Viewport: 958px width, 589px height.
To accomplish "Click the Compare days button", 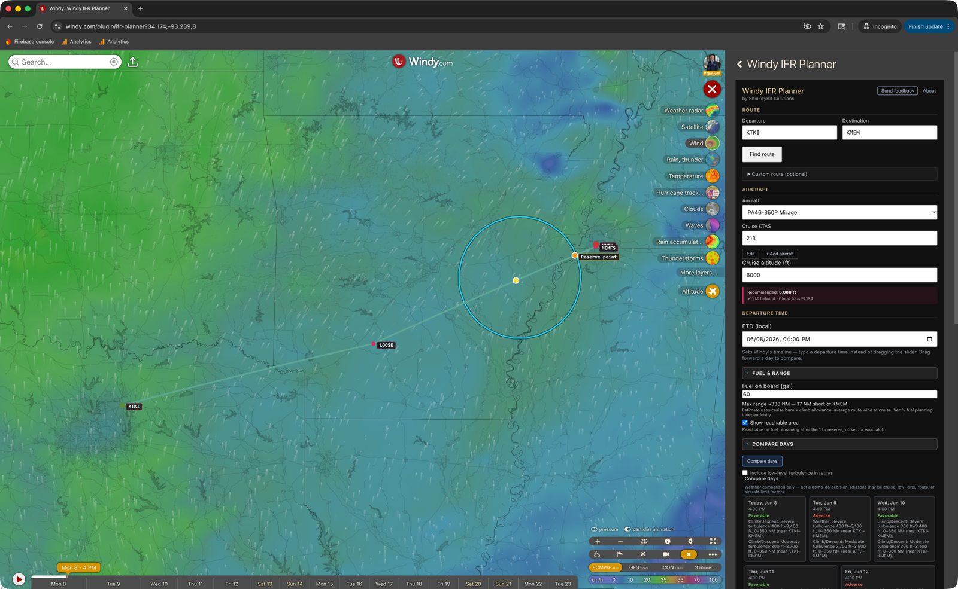I will [x=762, y=461].
